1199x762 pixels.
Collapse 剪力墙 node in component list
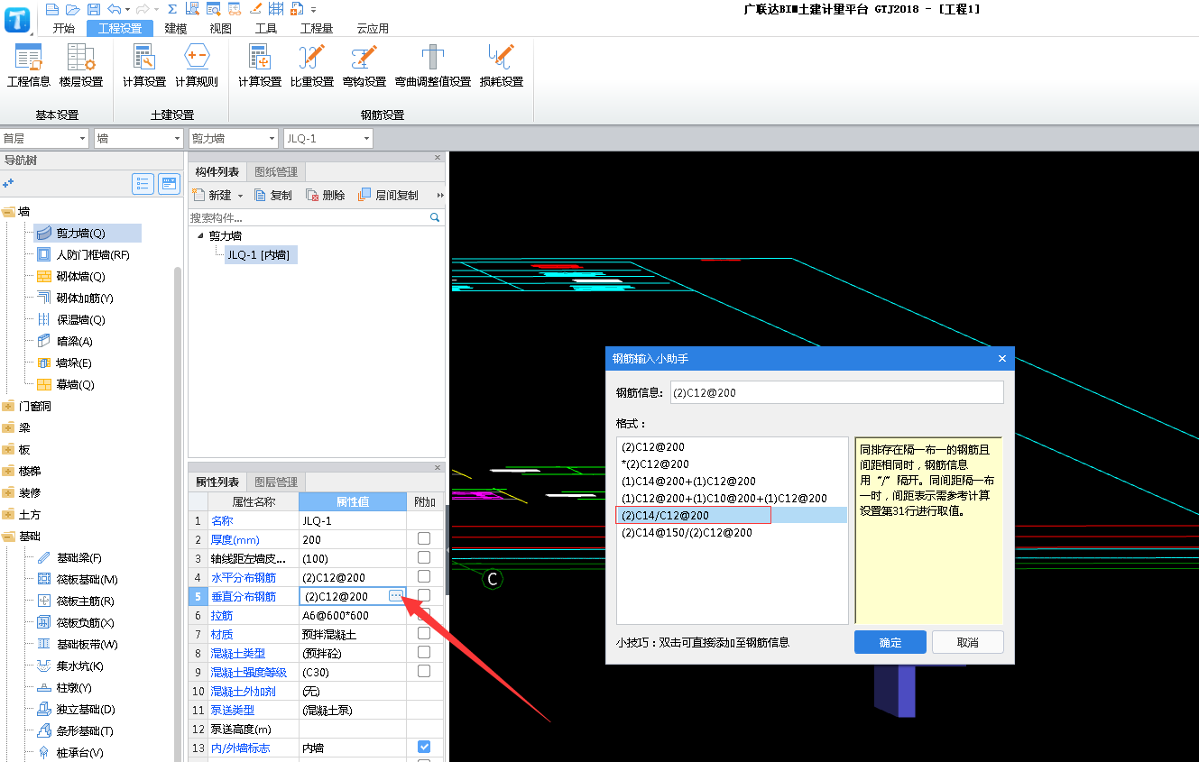[x=199, y=235]
